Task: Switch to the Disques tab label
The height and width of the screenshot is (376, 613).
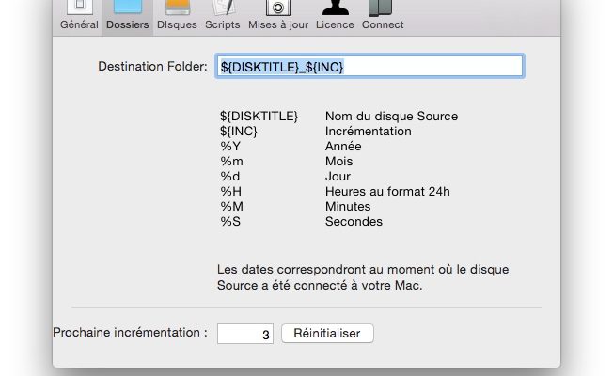Action: (177, 24)
